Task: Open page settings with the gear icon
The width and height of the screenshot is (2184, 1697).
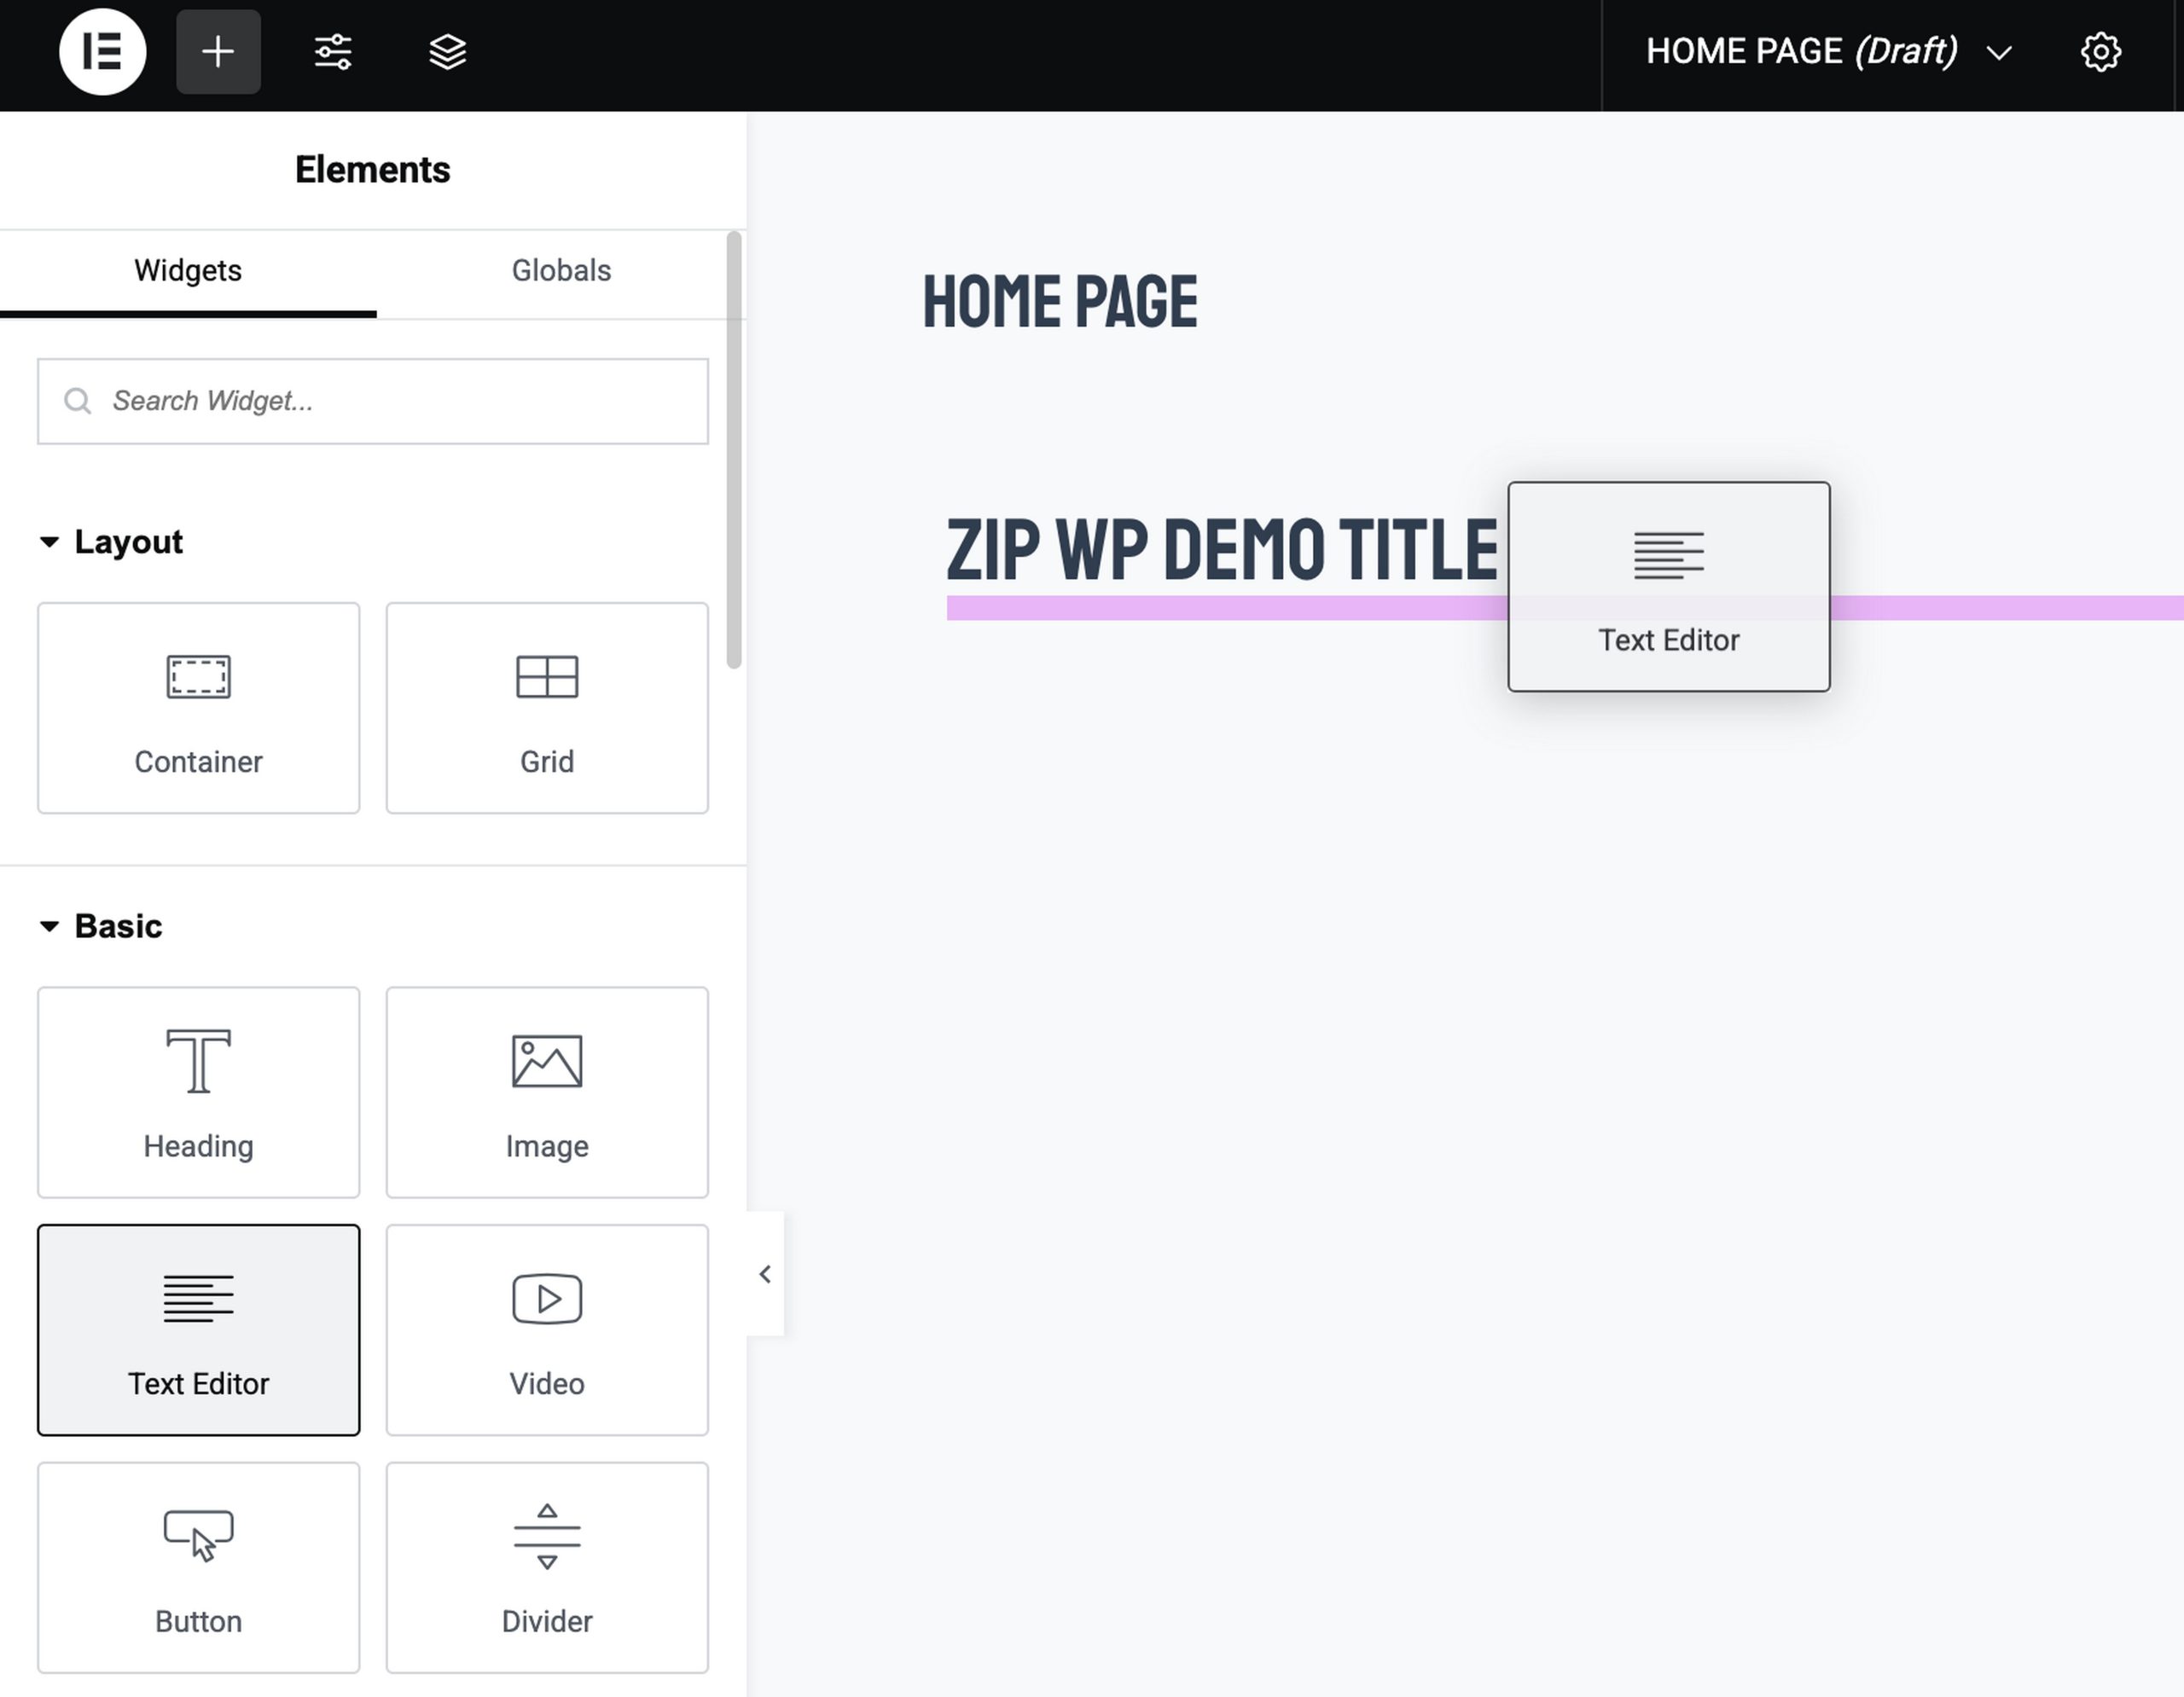Action: [x=2100, y=52]
